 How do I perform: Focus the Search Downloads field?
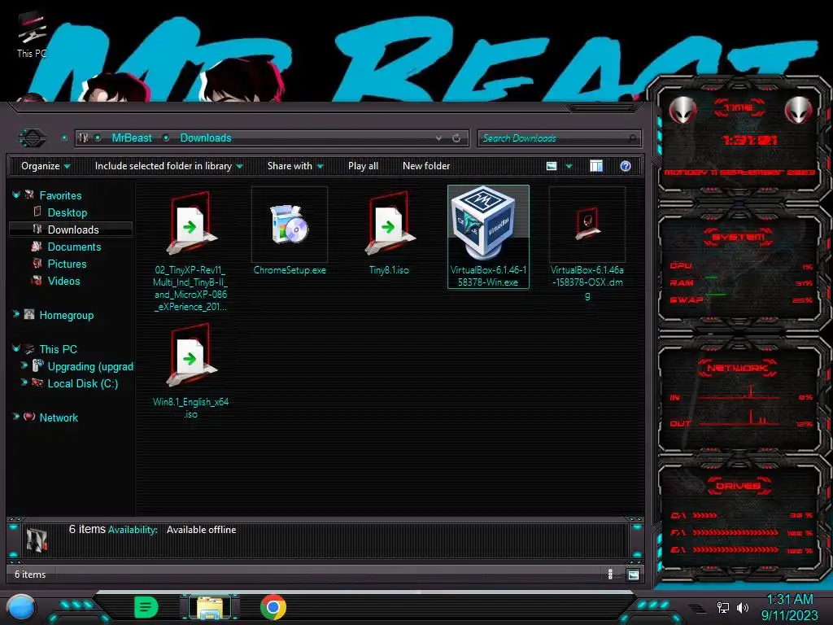(x=559, y=138)
